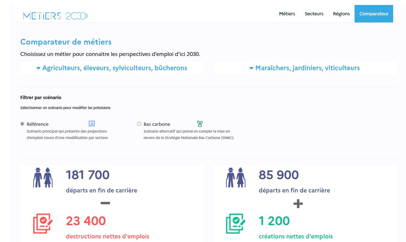The height and width of the screenshot is (242, 406).
Task: Click the red job destruction document icon
Action: (x=43, y=223)
